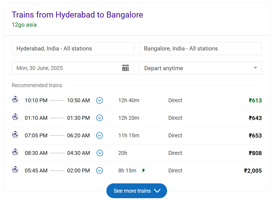Click green lightning fastest icon beside 8h 15m
Screen dimensions: 274x202
144,170
